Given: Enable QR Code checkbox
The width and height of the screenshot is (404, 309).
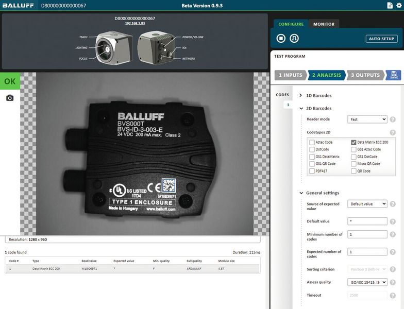Looking at the screenshot, I should point(353,171).
